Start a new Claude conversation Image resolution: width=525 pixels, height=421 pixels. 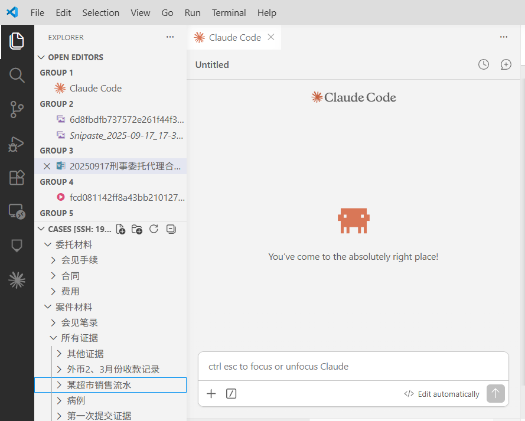pos(506,64)
